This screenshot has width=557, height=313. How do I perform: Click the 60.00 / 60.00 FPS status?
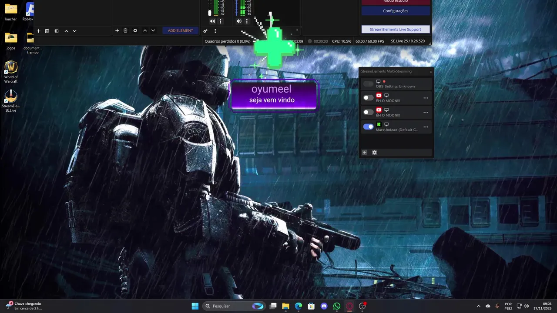pos(370,41)
